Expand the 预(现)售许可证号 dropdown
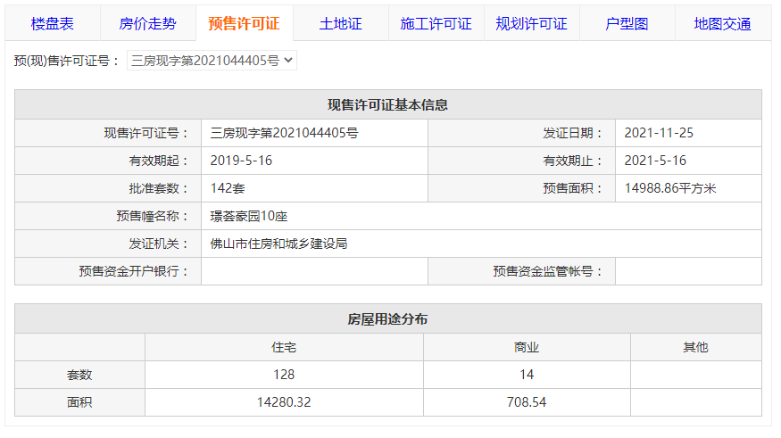The height and width of the screenshot is (438, 781). pos(212,61)
